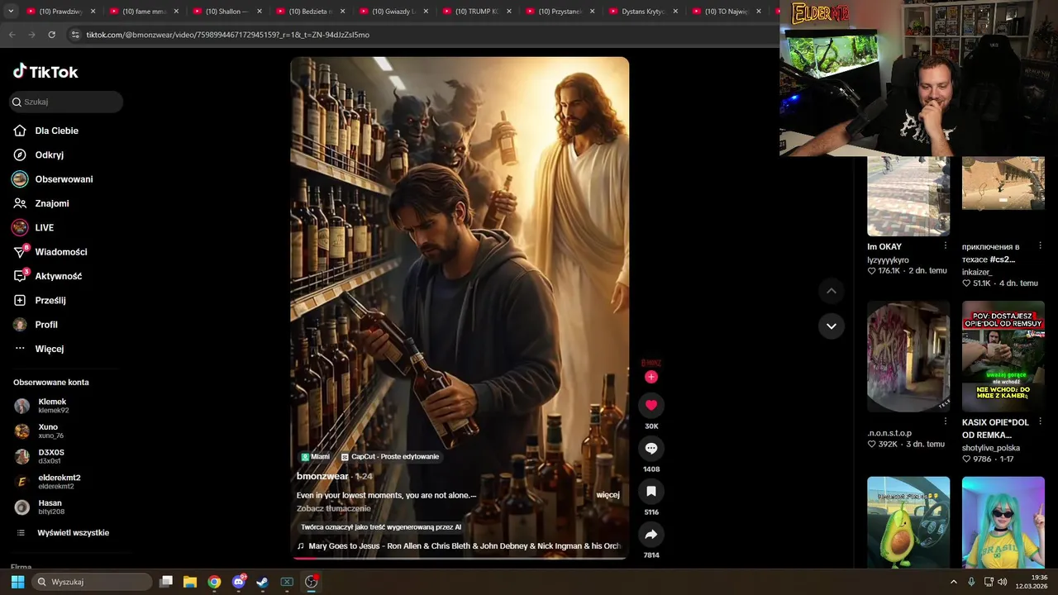This screenshot has width=1058, height=595.
Task: Open Chrome from taskbar
Action: tap(214, 582)
